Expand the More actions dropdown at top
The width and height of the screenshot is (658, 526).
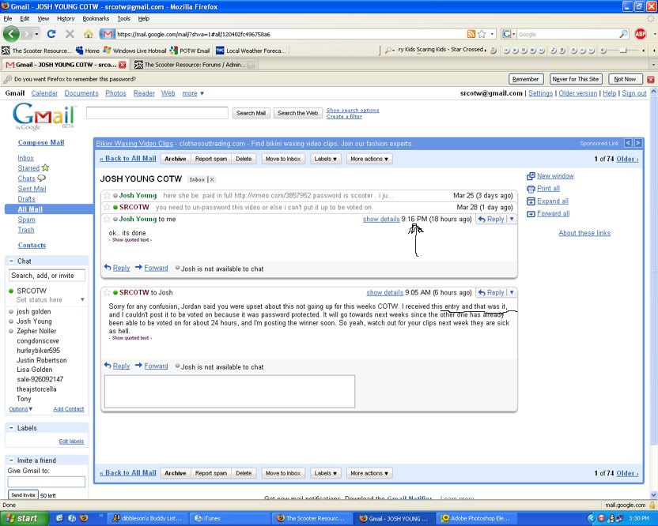[369, 159]
